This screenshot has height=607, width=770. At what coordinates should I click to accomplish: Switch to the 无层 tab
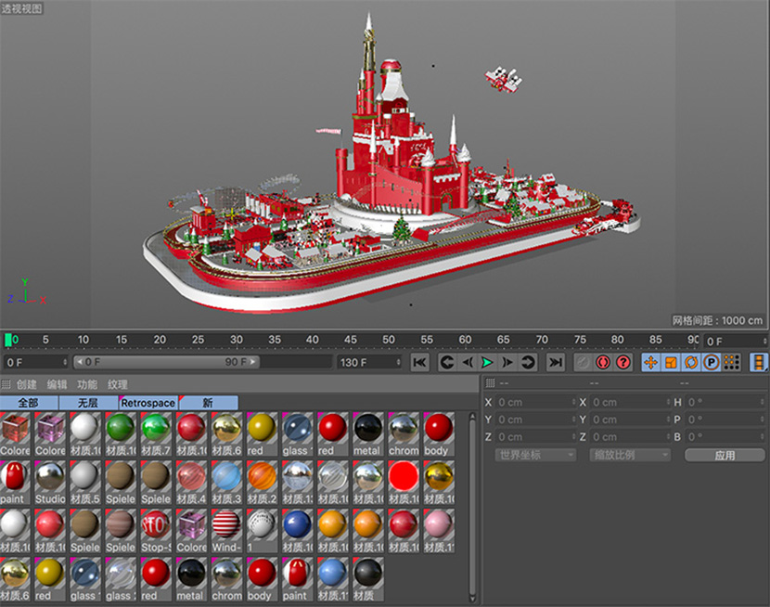(88, 403)
